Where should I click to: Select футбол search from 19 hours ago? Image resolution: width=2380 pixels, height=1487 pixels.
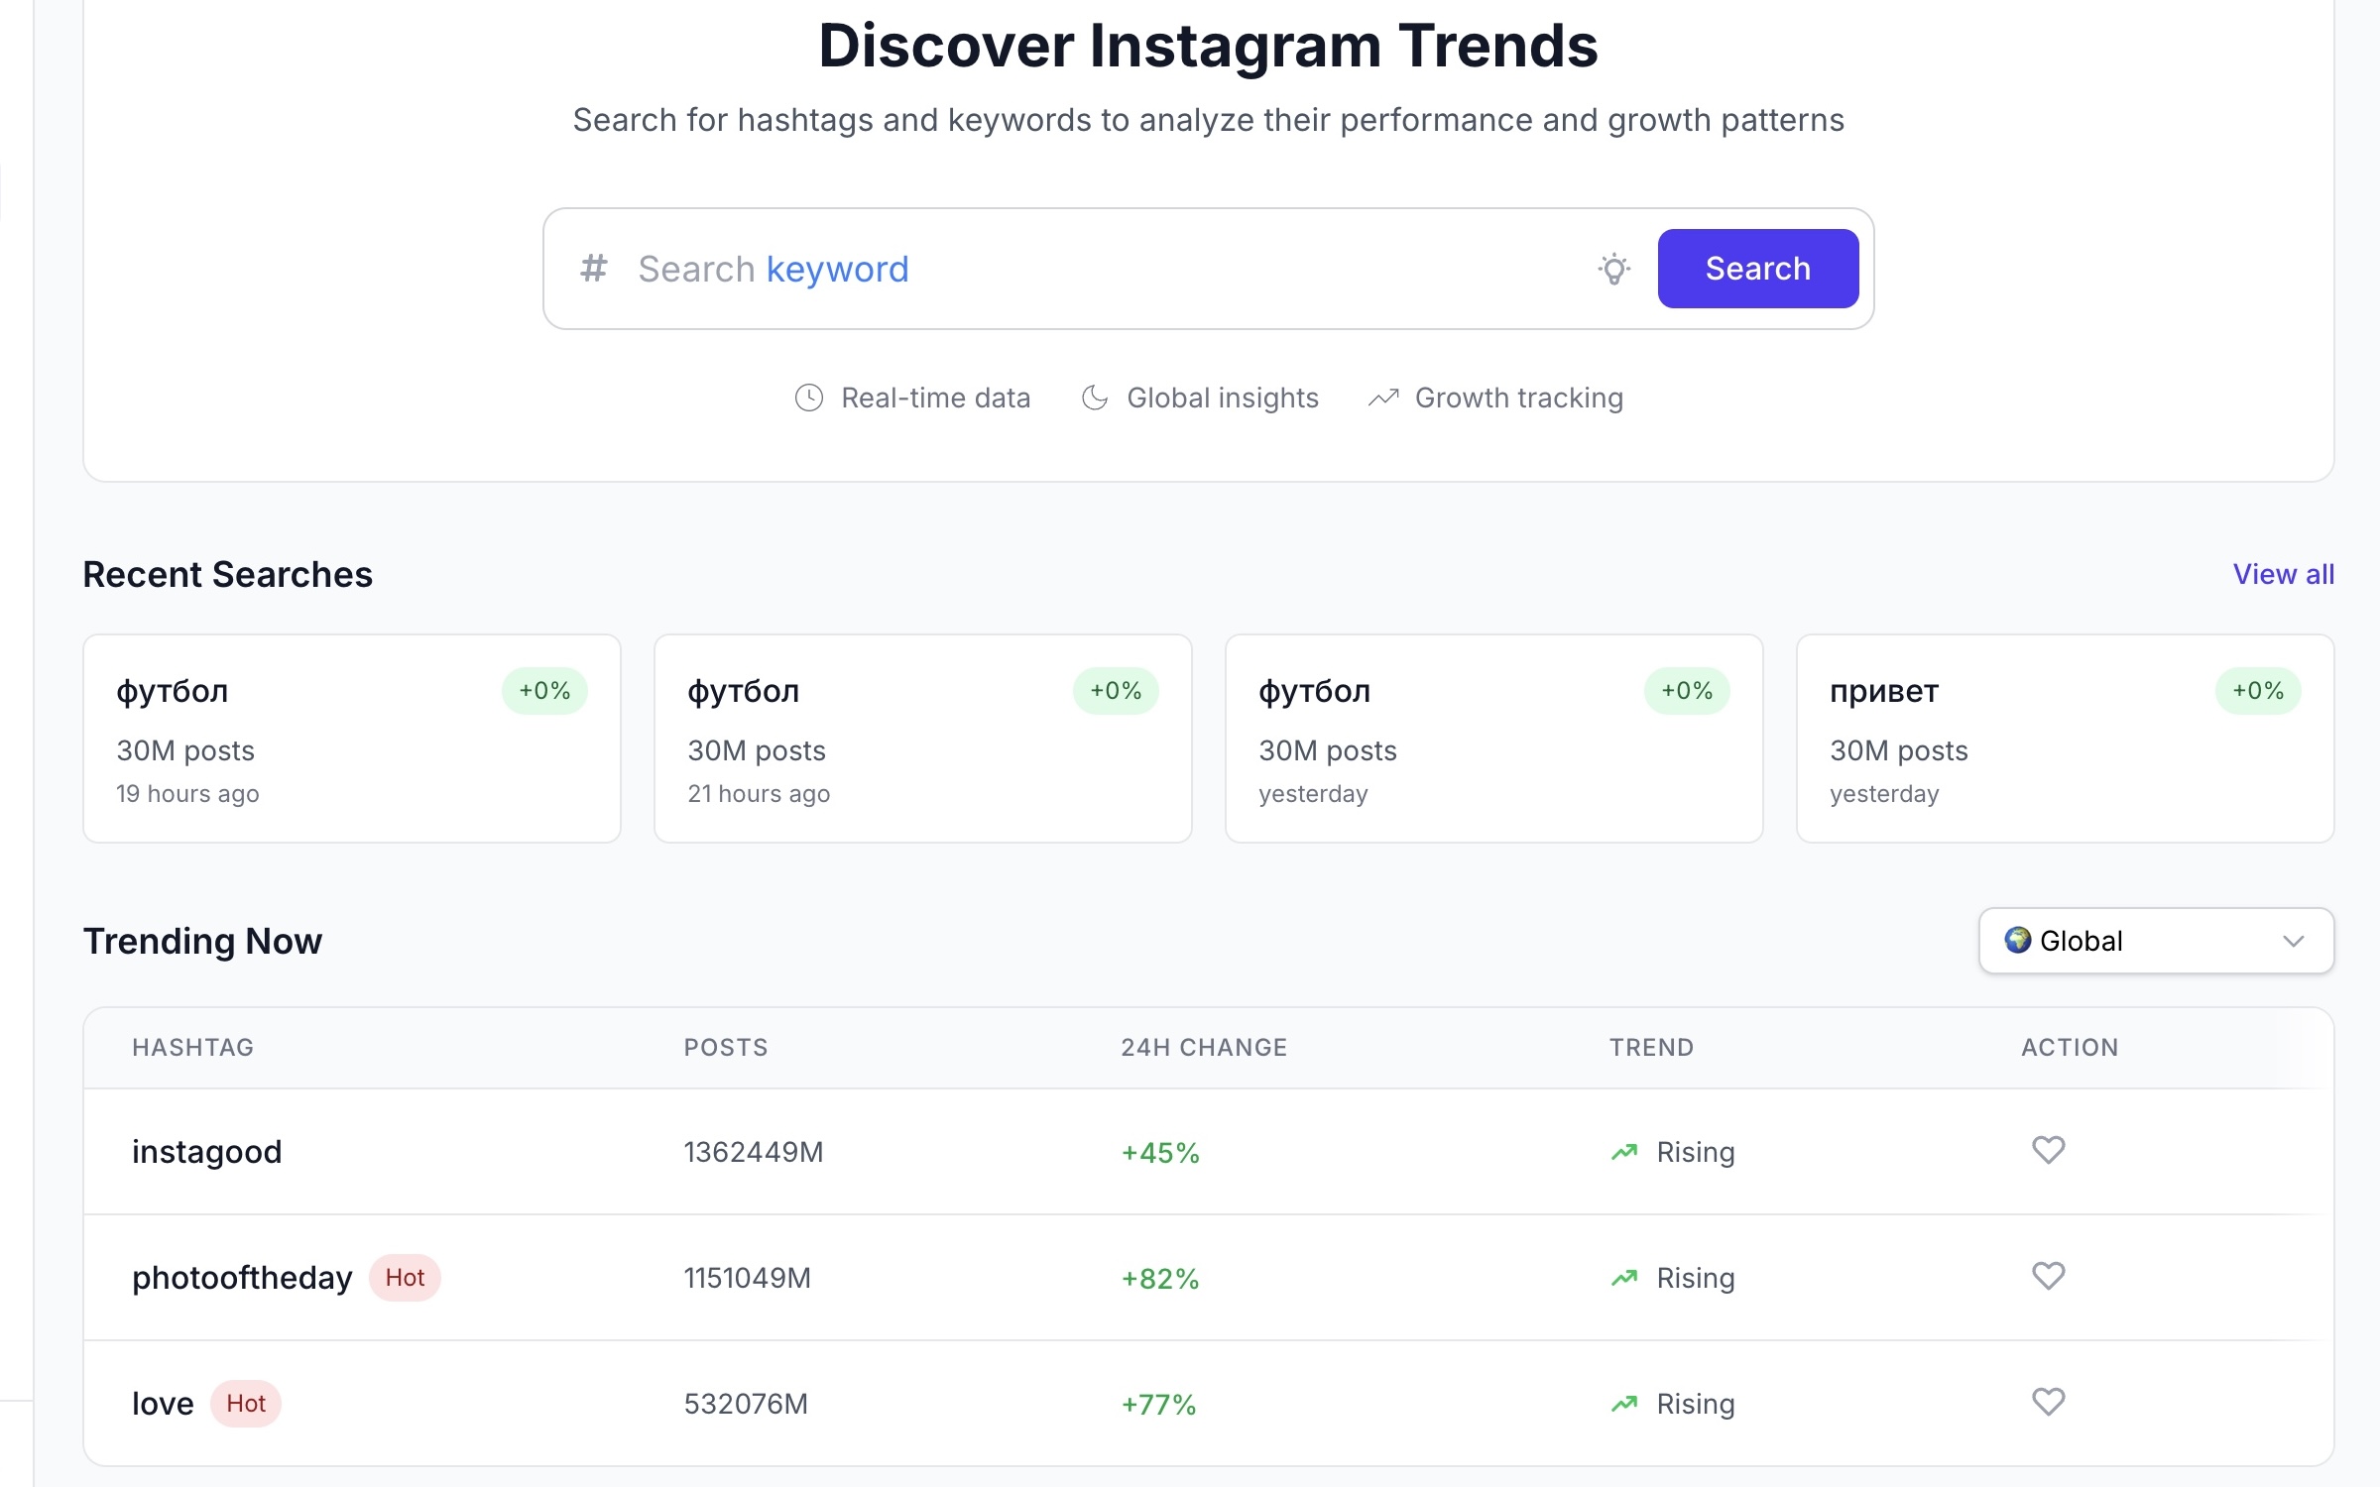pos(351,739)
